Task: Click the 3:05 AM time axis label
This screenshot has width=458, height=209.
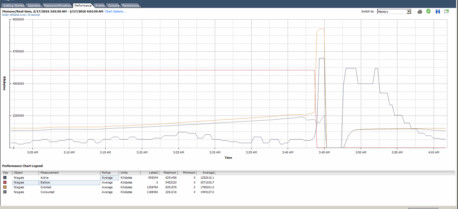Action: 33,152
